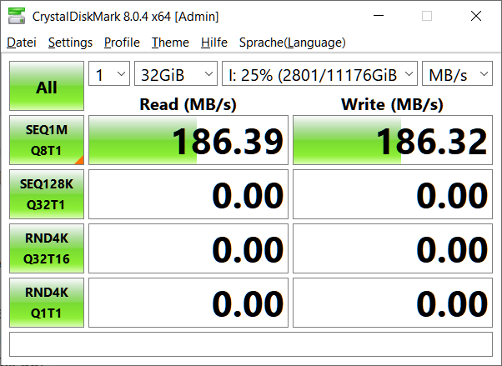Run the SEQ128K Q32T1 test
This screenshot has width=502, height=366.
pyautogui.click(x=47, y=194)
